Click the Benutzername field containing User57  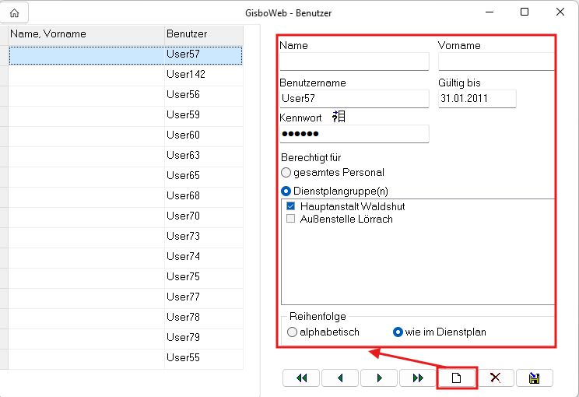354,99
